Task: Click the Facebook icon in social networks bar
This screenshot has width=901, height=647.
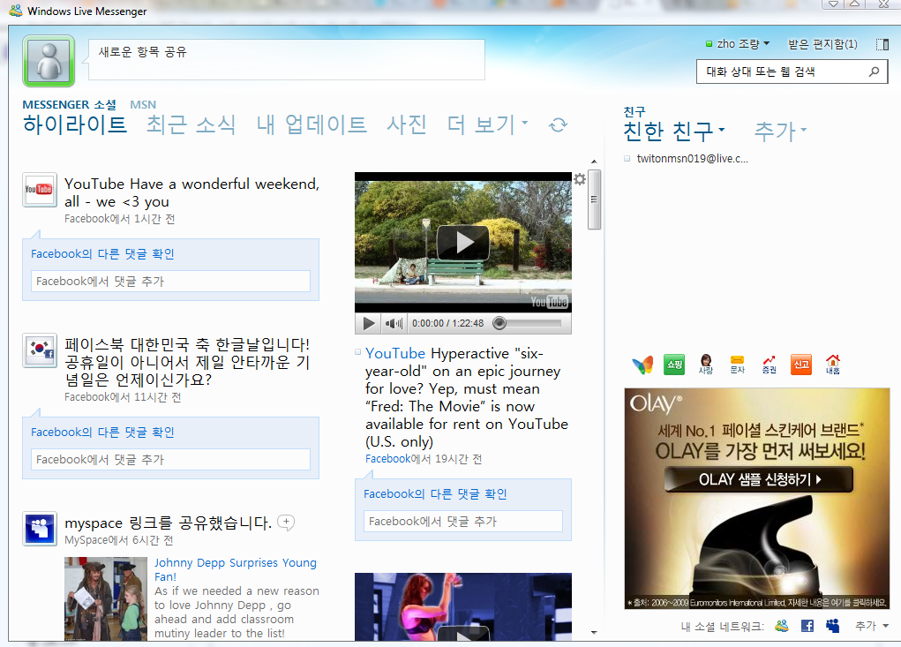Action: (x=807, y=626)
